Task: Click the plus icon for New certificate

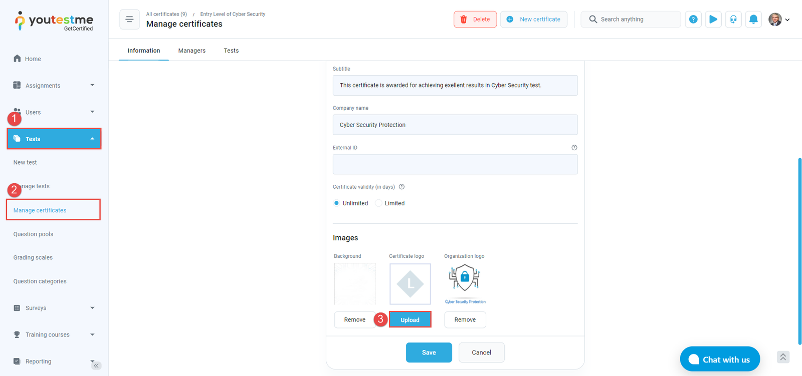Action: pyautogui.click(x=510, y=20)
